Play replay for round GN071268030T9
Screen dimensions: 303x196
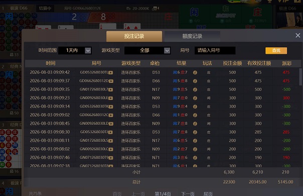pyautogui.click(x=111, y=158)
